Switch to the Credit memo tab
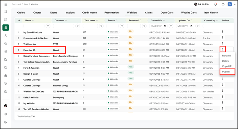Screen dimensions: 238x129 [90, 12]
